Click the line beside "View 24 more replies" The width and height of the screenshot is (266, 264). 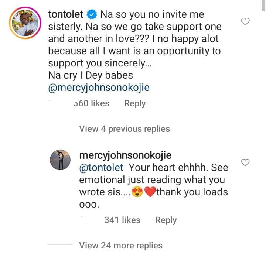pyautogui.click(x=60, y=246)
